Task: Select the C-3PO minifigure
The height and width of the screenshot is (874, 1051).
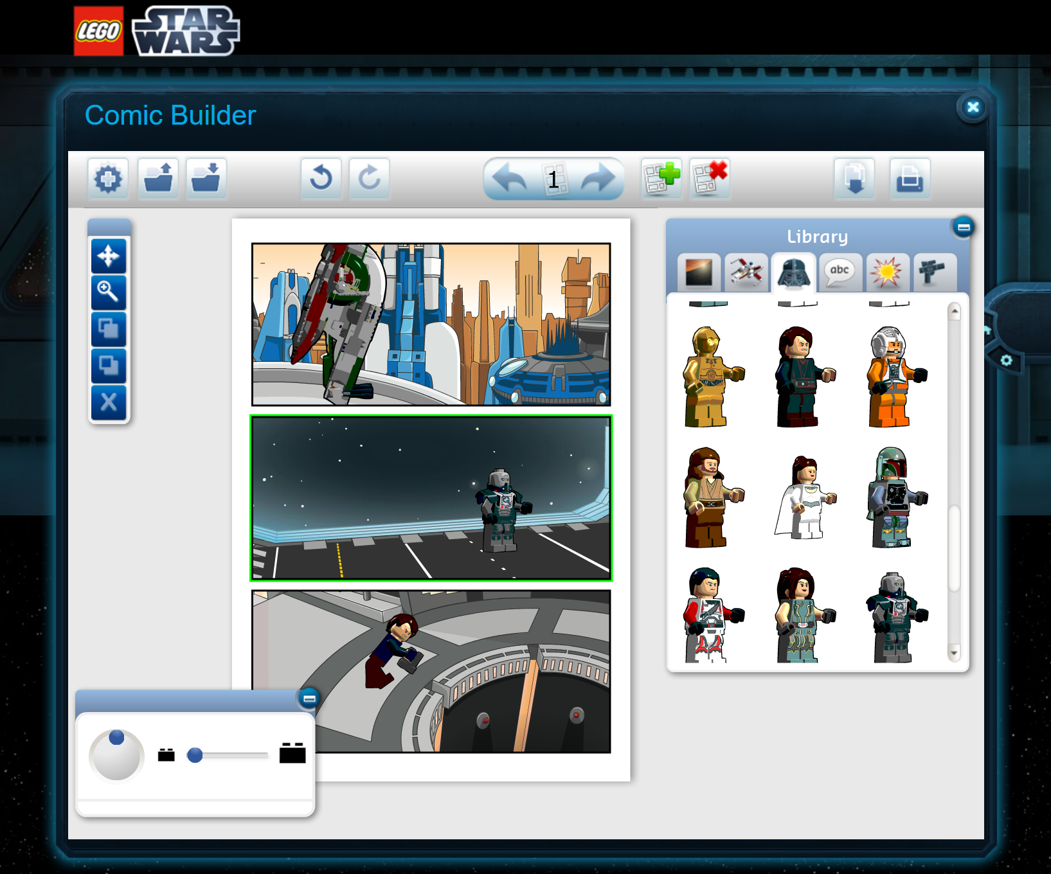Action: pyautogui.click(x=712, y=377)
